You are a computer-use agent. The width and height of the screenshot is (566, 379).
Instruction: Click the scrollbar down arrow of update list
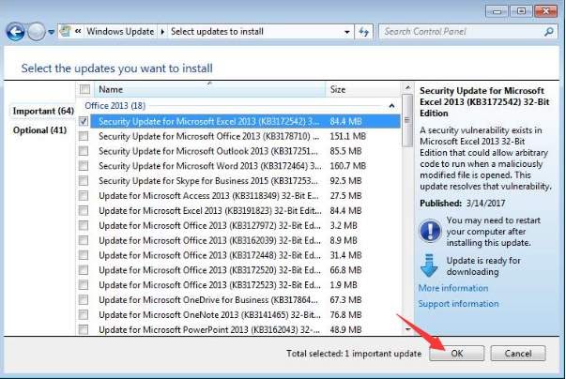[407, 329]
